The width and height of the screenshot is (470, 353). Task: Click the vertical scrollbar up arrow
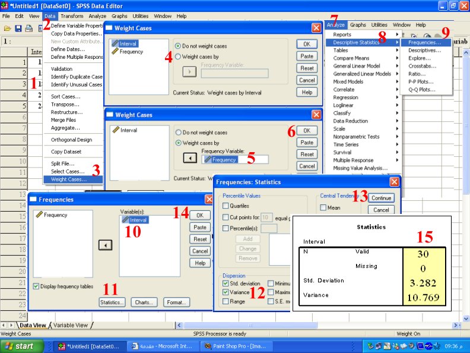coord(466,52)
